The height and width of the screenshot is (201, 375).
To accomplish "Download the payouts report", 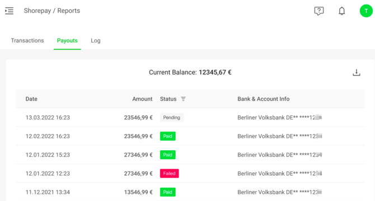I will pyautogui.click(x=357, y=73).
